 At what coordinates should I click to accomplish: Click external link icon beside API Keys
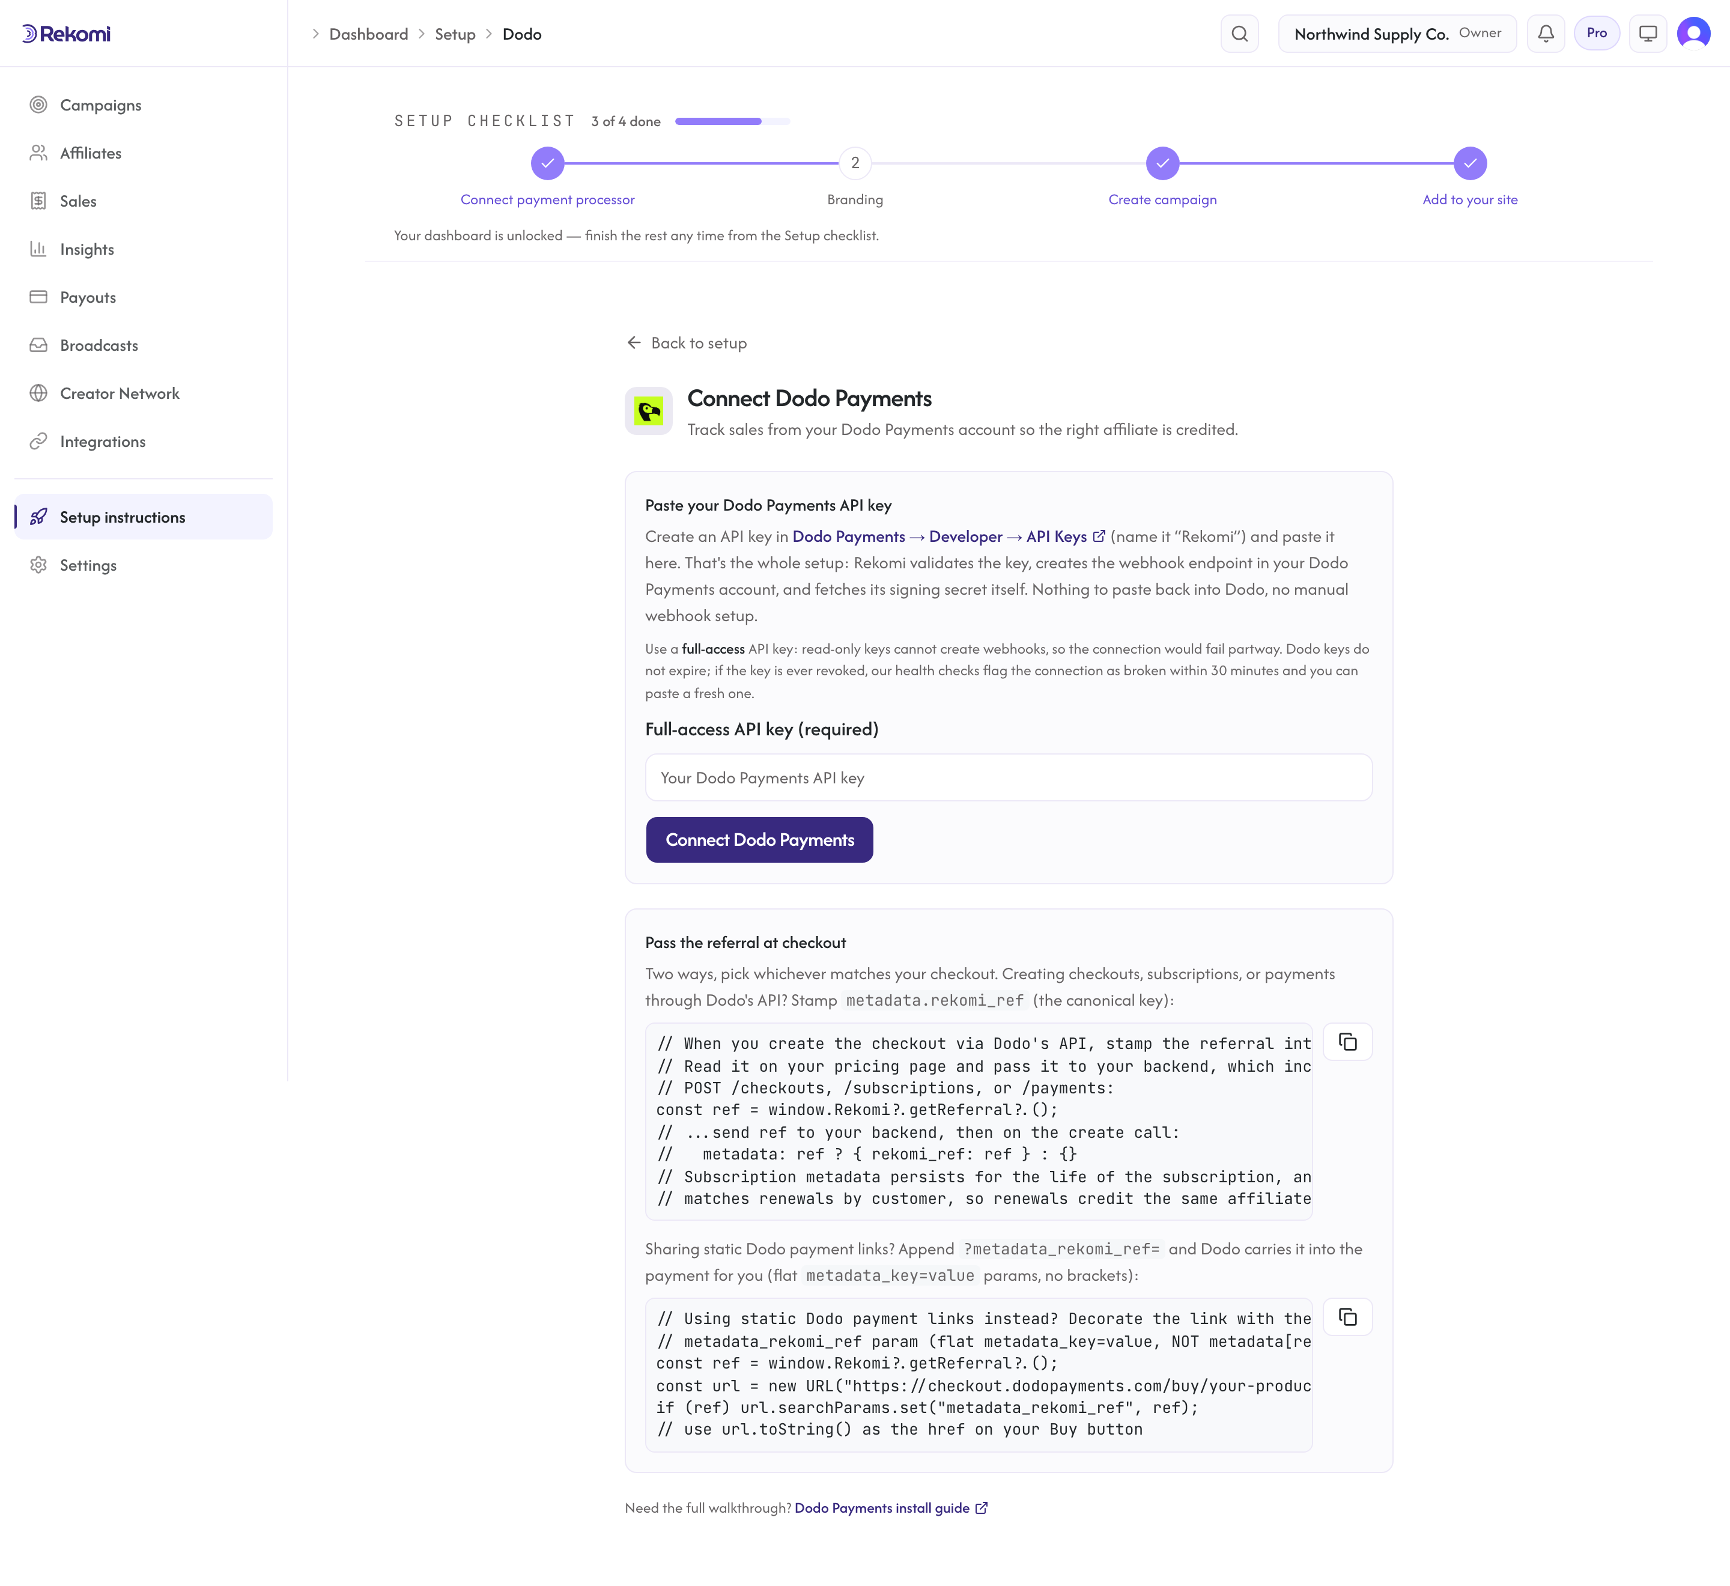(1099, 535)
